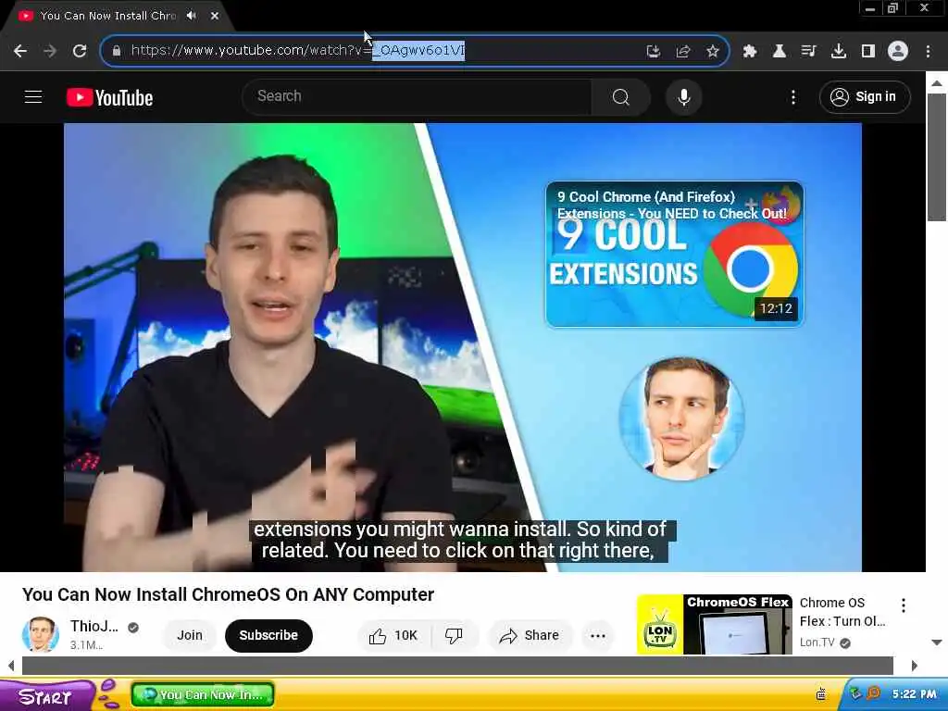Open the Extensions puzzle icon
The image size is (948, 711).
click(750, 51)
